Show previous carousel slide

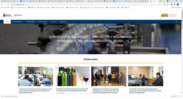[x=2, y=39]
